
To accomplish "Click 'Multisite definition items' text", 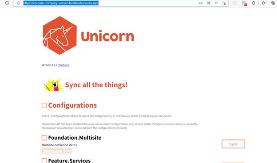I will (x=59, y=145).
